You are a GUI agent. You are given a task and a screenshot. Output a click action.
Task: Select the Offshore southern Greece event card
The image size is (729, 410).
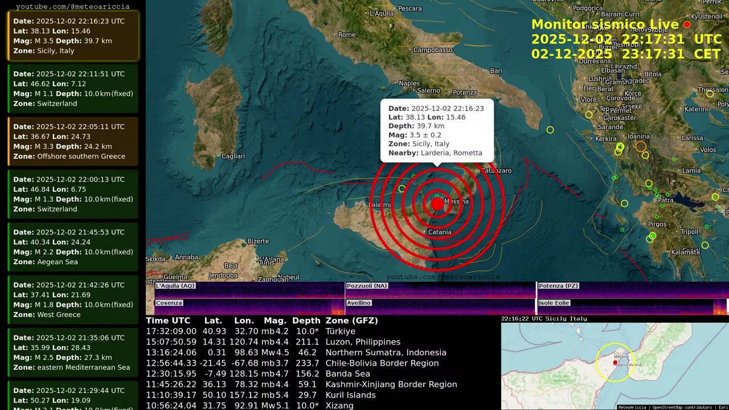[x=73, y=141]
